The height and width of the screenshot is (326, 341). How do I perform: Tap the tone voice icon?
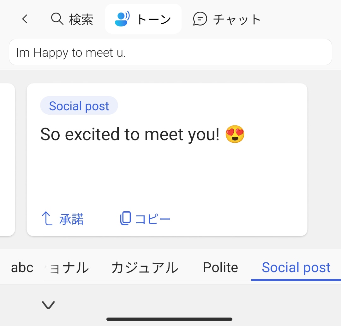pyautogui.click(x=122, y=19)
